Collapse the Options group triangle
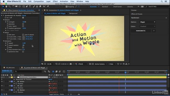Viewport: 170px width, 96px height. (4, 20)
